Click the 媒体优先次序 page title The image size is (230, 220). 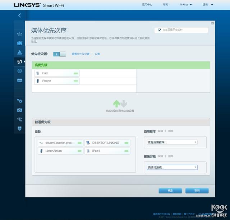point(49,31)
